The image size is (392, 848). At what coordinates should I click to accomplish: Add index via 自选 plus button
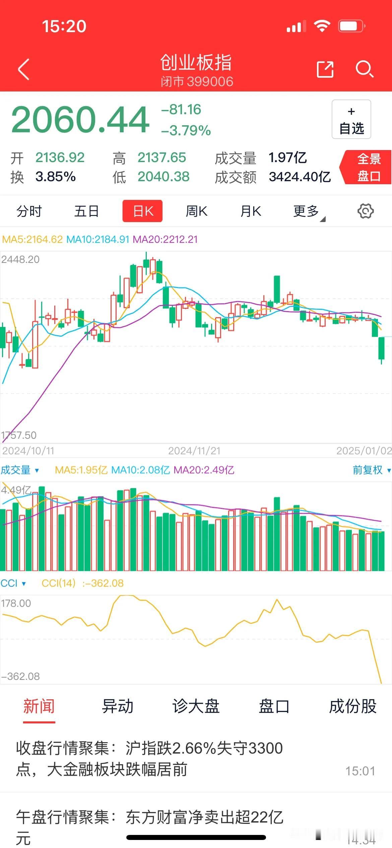(351, 119)
